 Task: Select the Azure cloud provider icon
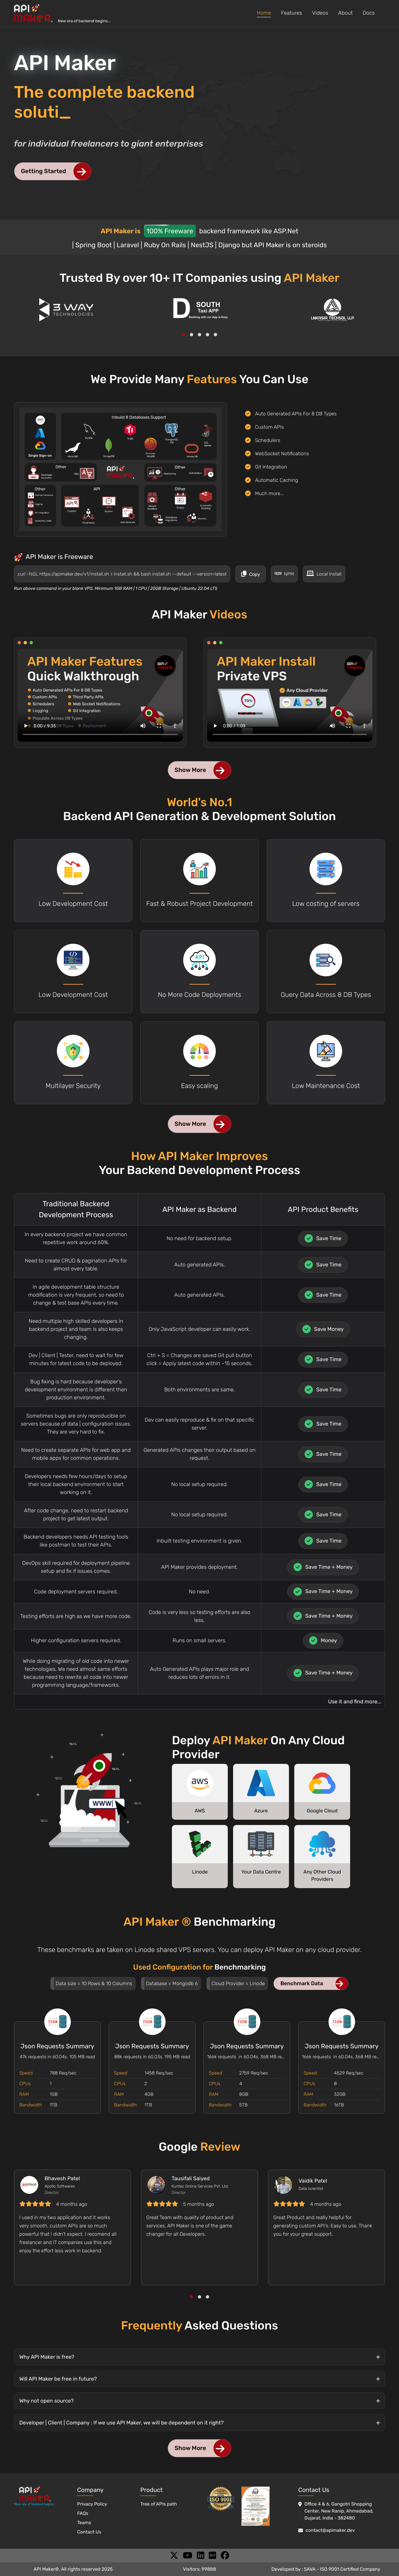[x=261, y=1783]
